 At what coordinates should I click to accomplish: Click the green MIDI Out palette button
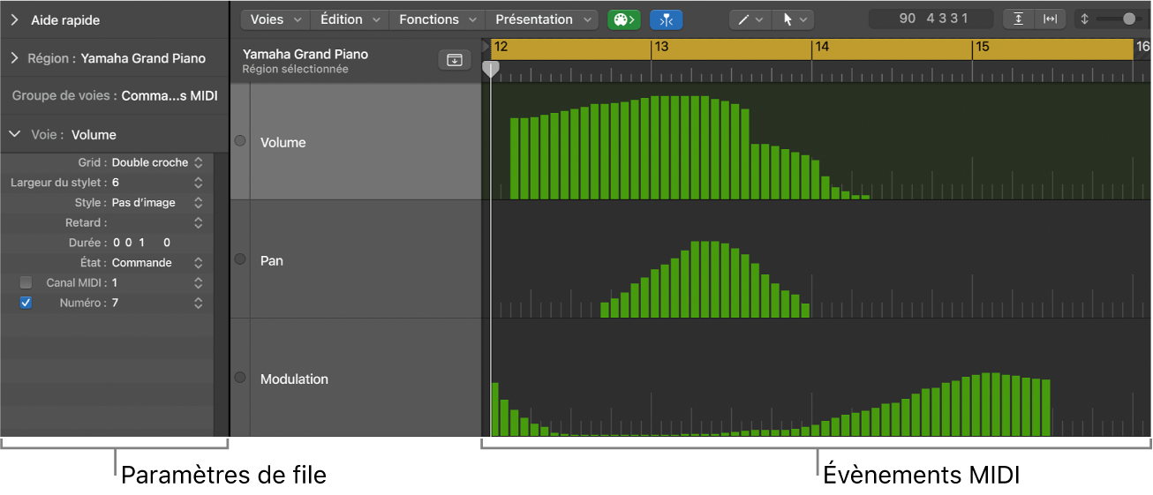(623, 19)
